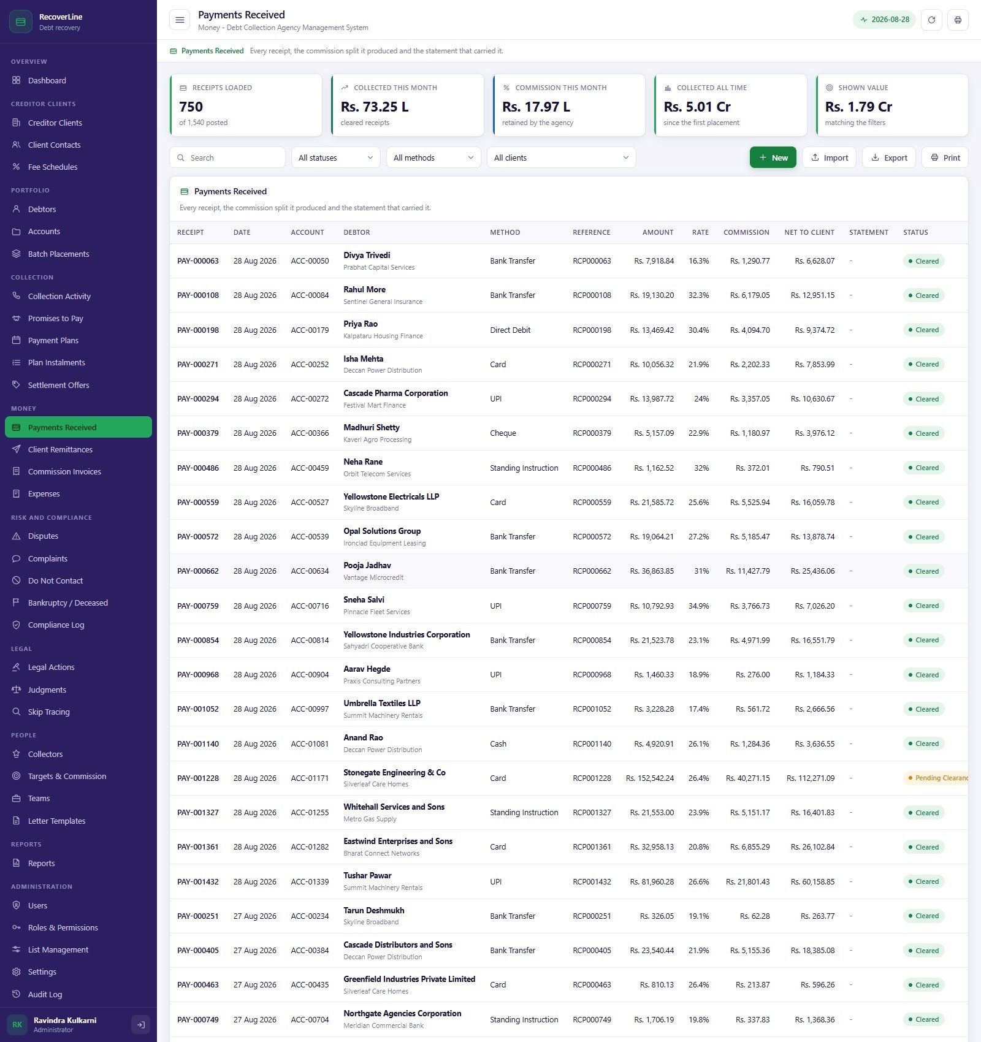
Task: Open Compliance Log in sidebar
Action: (x=78, y=625)
